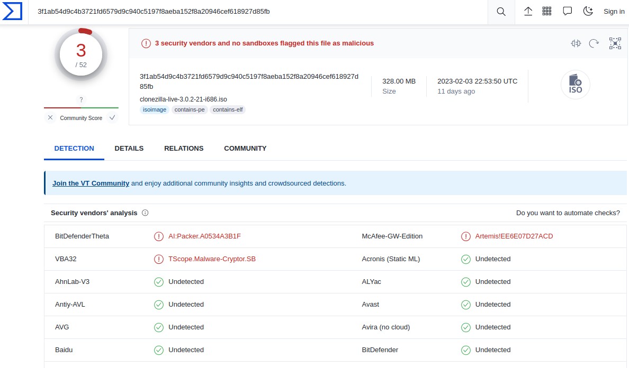Click Acronis (Static ML) vendor name
Screen dimensions: 629x368
[x=391, y=259]
